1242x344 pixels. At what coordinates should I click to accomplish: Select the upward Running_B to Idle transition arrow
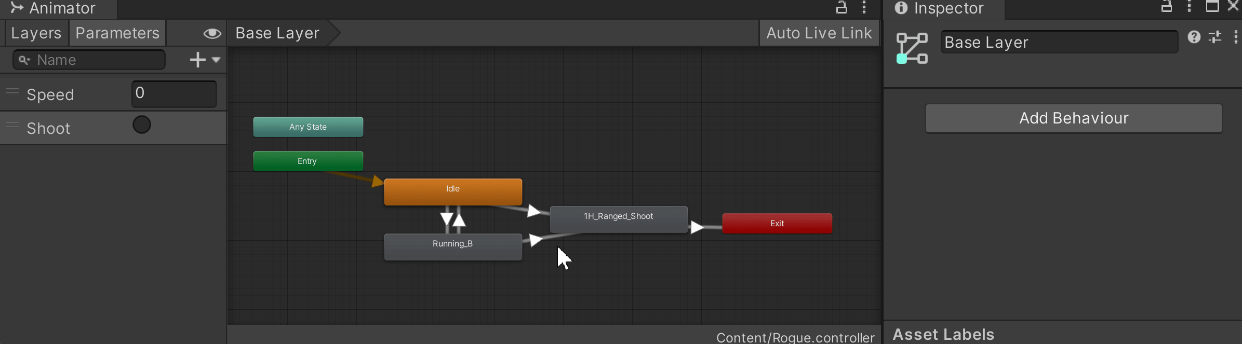pyautogui.click(x=459, y=220)
